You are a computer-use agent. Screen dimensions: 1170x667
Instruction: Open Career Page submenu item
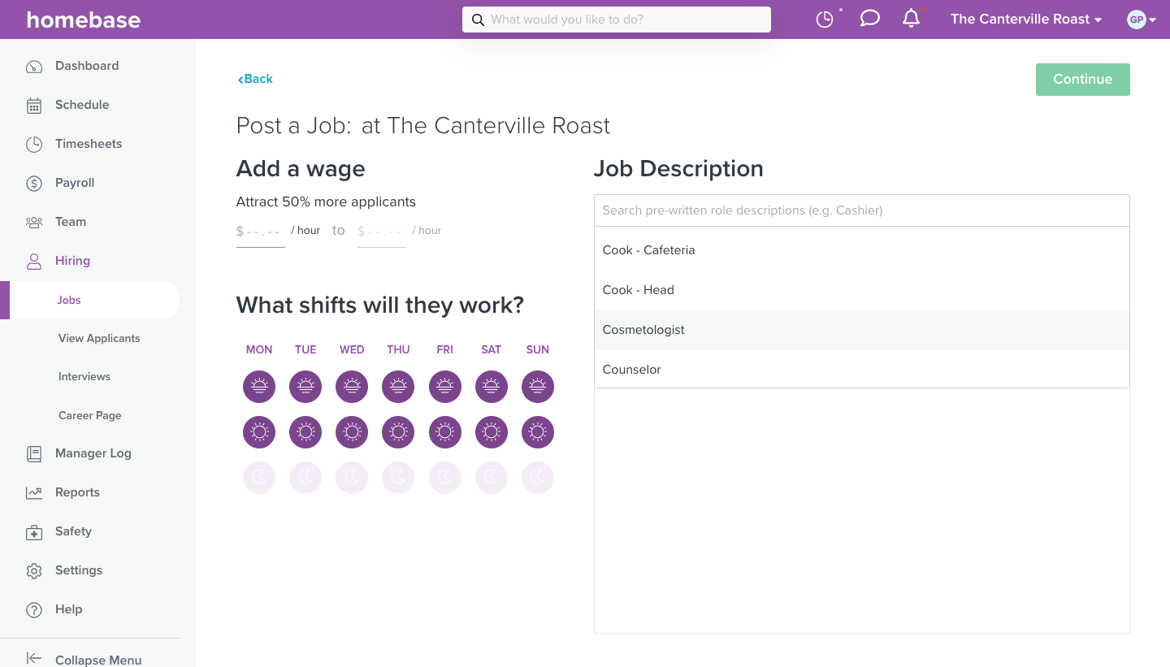[x=90, y=415]
